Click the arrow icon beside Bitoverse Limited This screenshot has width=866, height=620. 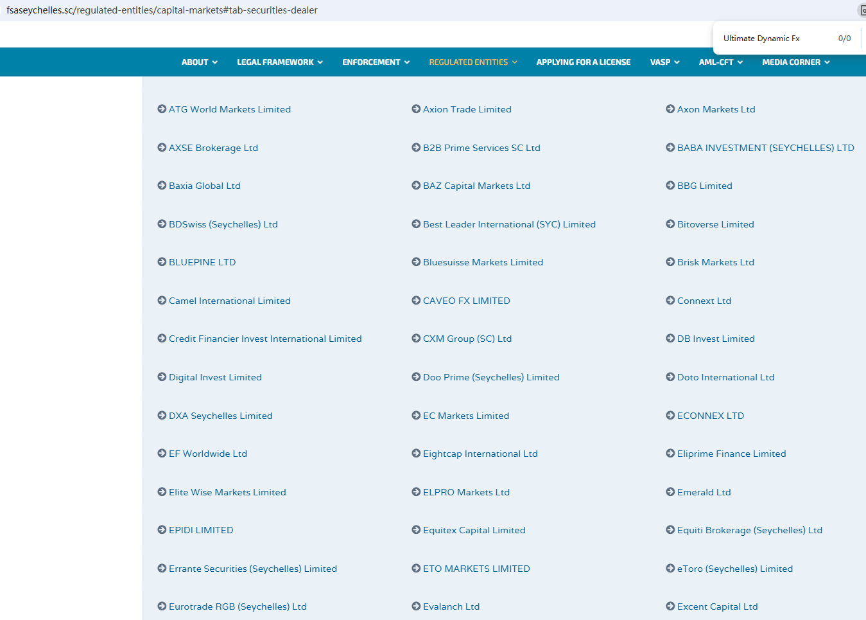(670, 224)
